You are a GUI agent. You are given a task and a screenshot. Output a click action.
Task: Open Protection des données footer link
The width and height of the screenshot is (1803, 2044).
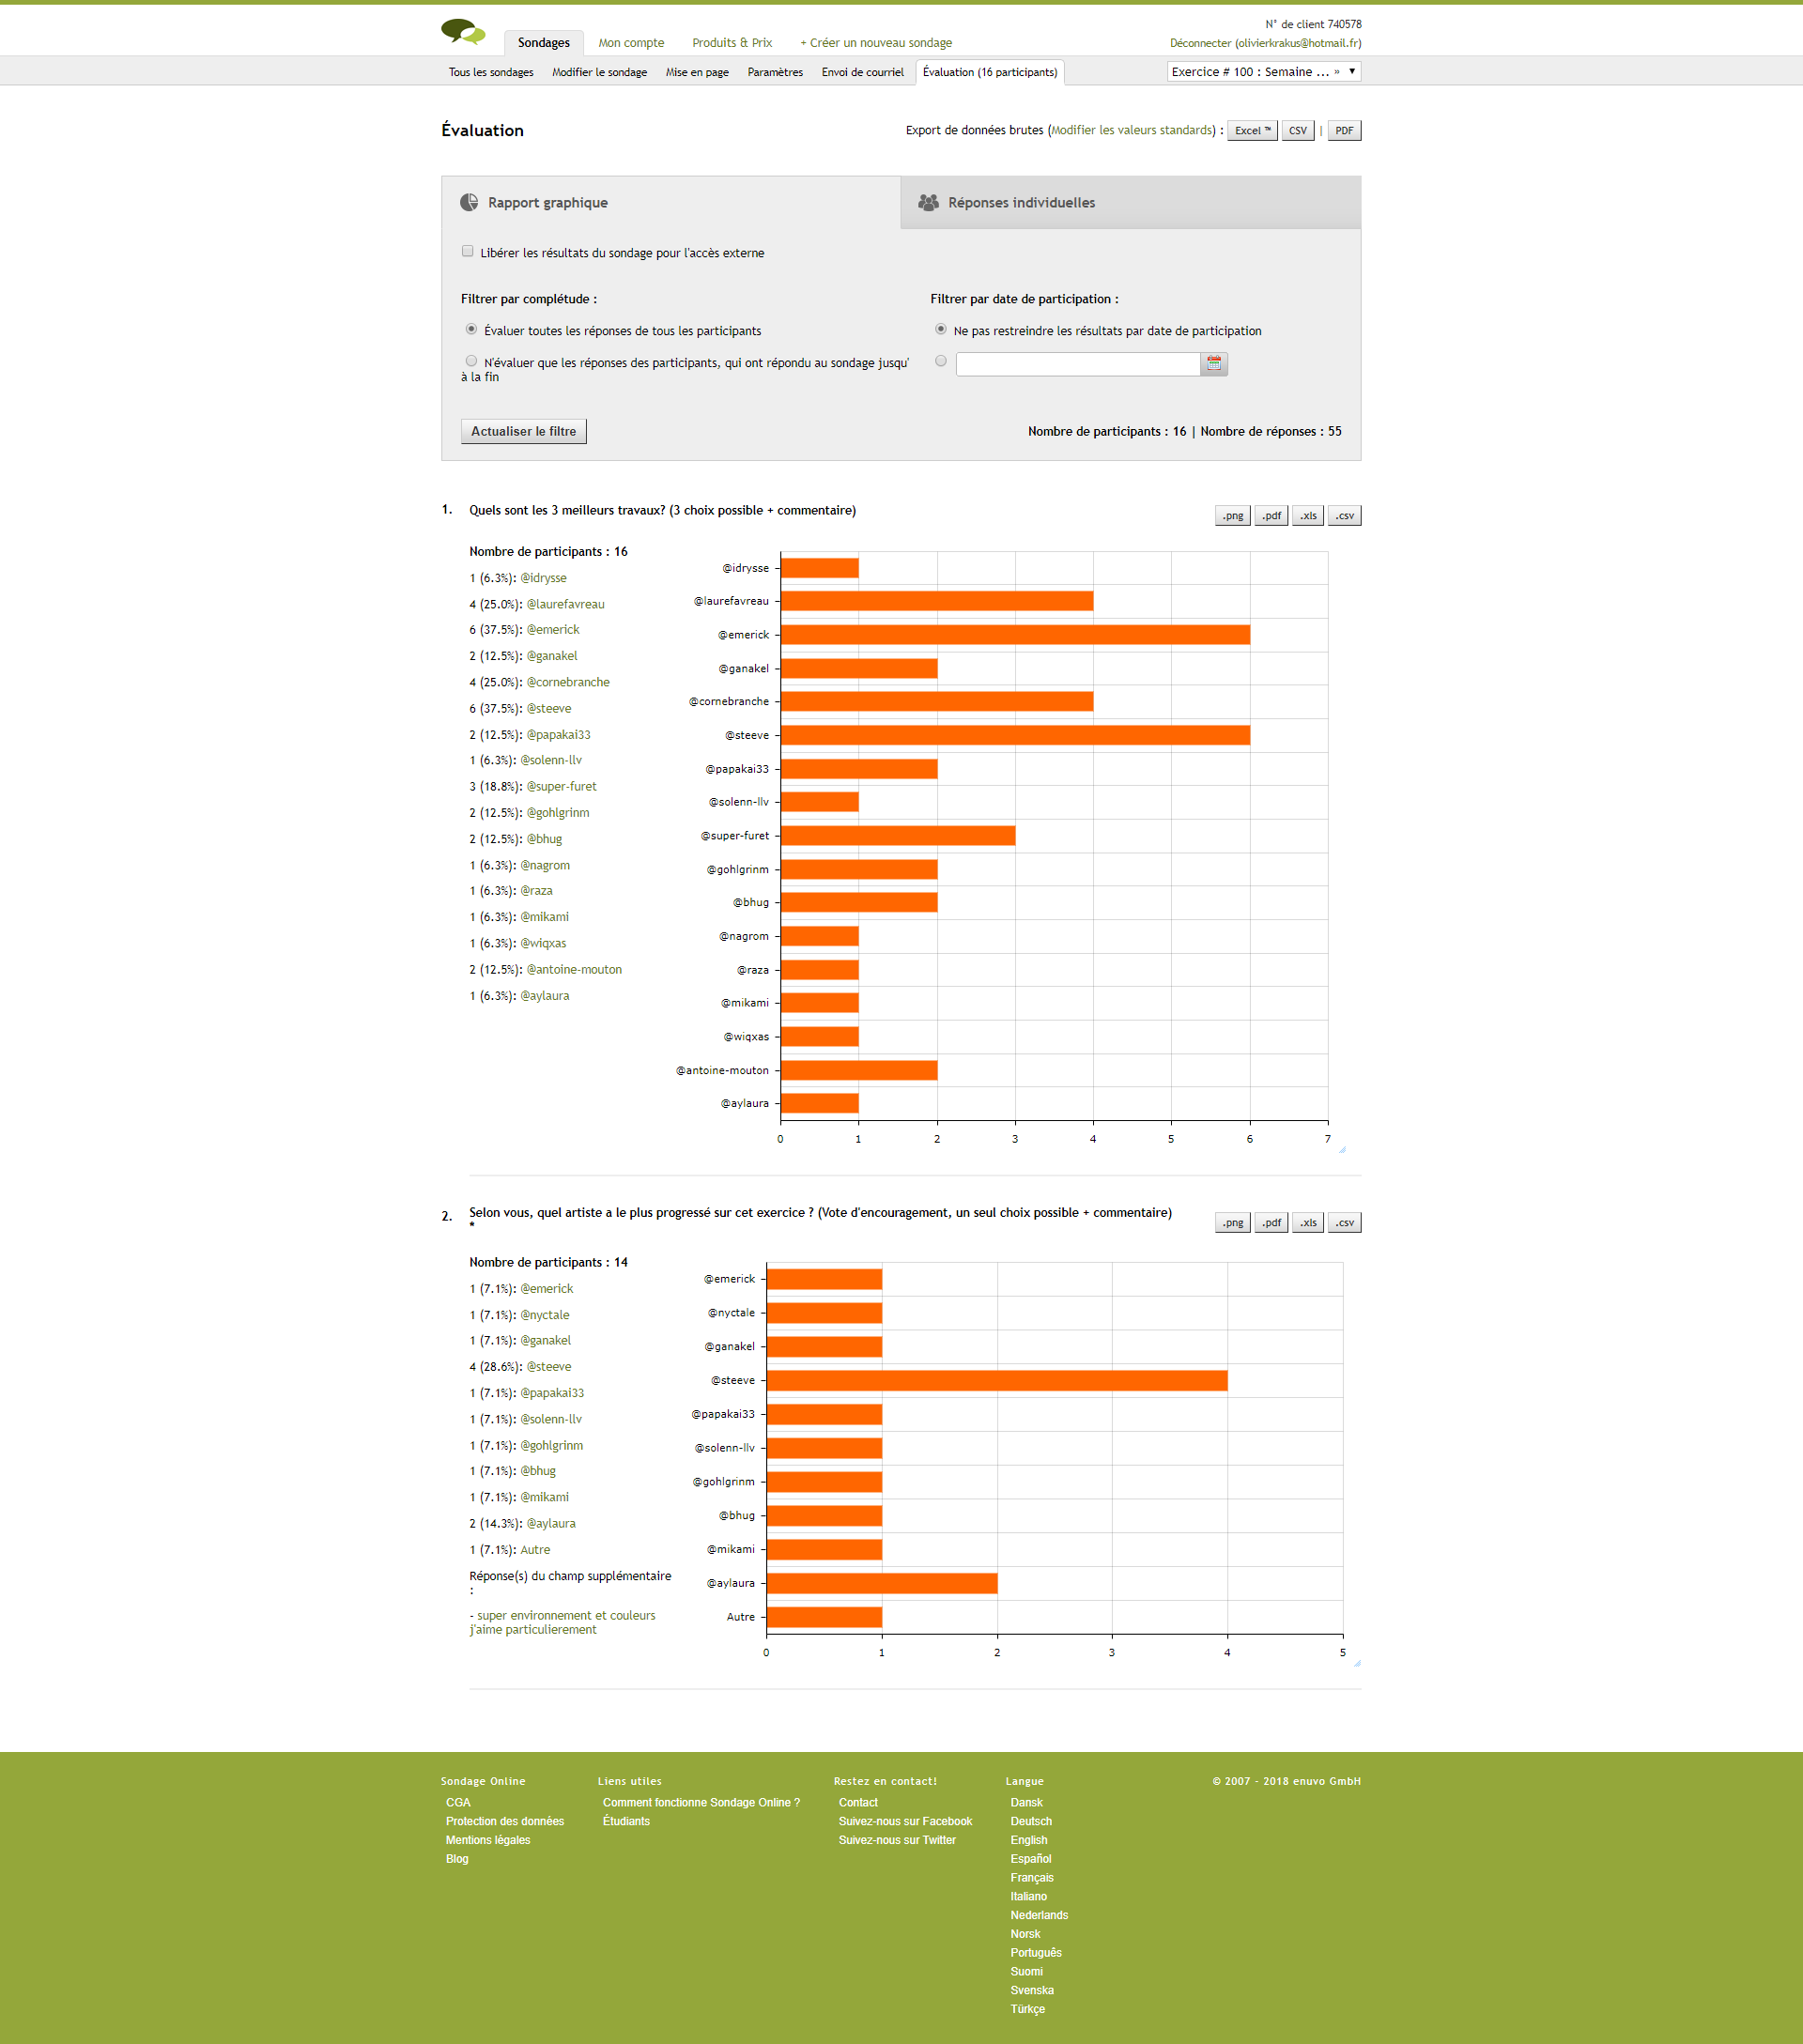point(505,1822)
